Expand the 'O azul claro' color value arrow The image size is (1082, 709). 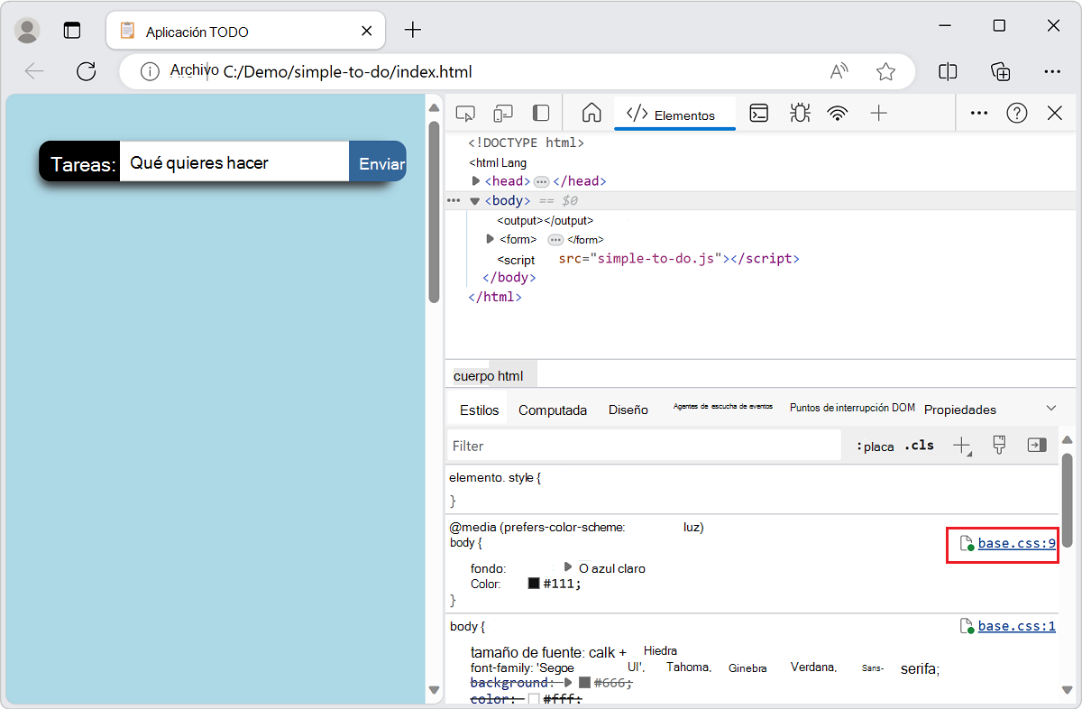coord(567,568)
